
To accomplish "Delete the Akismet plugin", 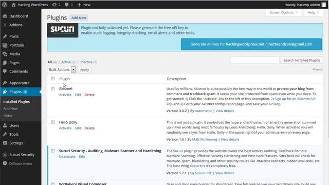I will tap(89, 95).
